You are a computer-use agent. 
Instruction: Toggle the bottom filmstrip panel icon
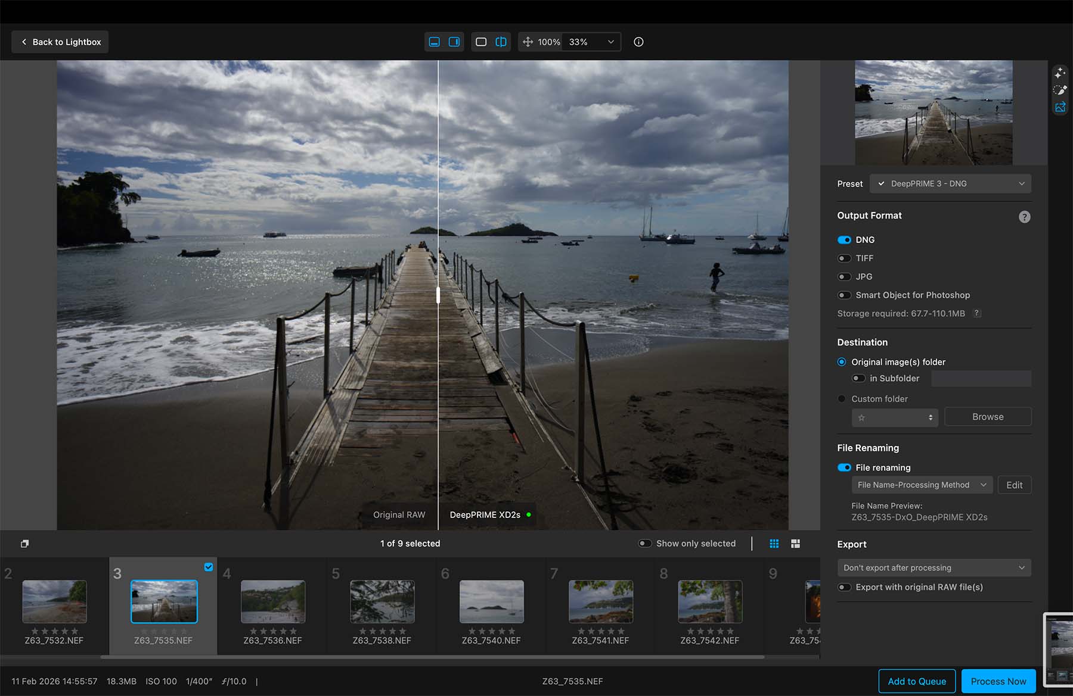435,42
